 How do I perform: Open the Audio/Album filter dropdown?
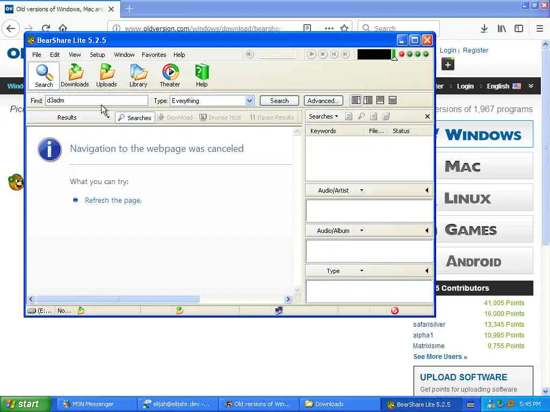(361, 231)
